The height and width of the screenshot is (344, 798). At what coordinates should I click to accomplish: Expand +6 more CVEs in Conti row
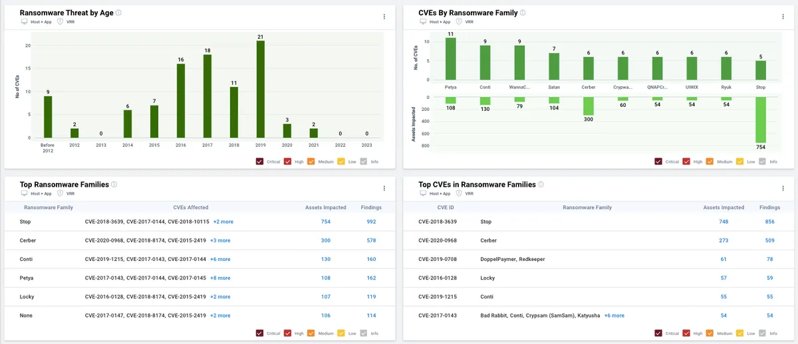click(221, 259)
